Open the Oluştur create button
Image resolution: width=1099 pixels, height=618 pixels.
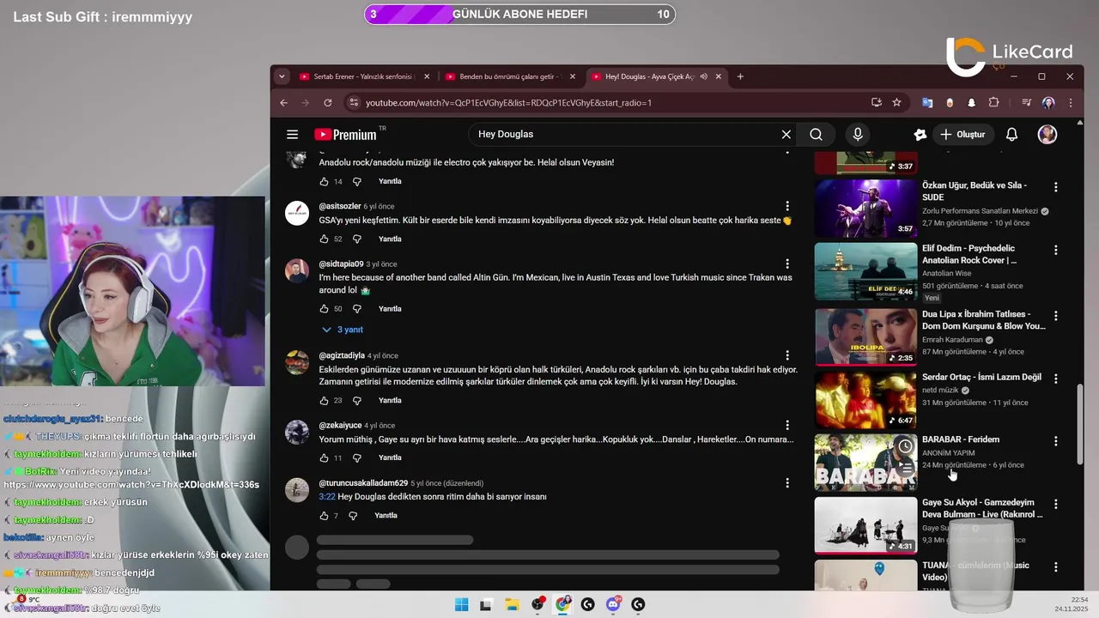[x=963, y=135]
